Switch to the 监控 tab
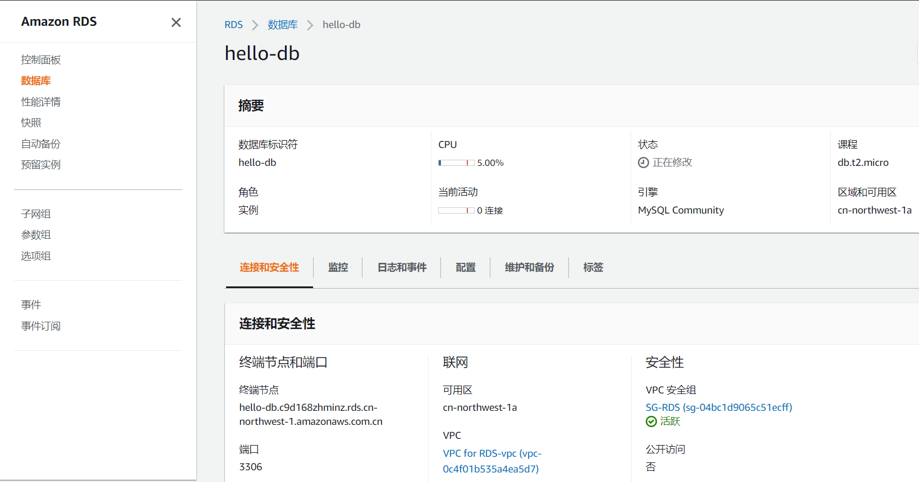919x482 pixels. tap(338, 267)
